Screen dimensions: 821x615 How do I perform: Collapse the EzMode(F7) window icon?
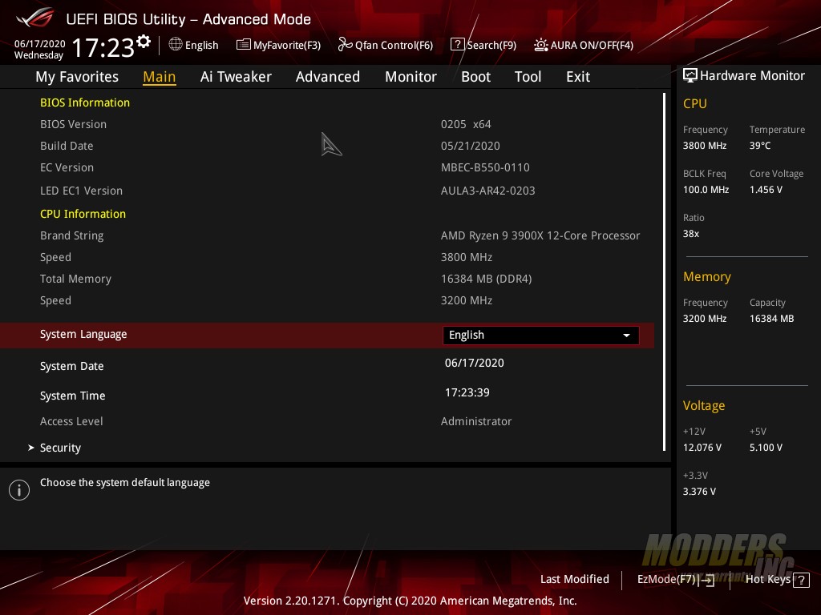click(707, 579)
